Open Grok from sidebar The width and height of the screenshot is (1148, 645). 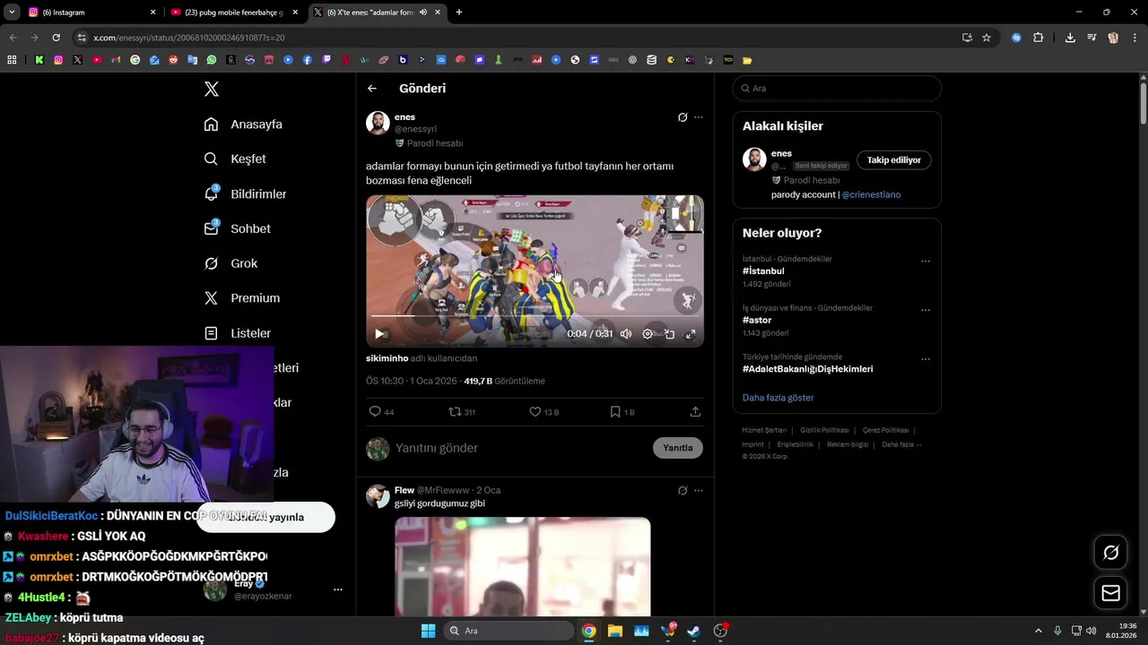pyautogui.click(x=231, y=263)
